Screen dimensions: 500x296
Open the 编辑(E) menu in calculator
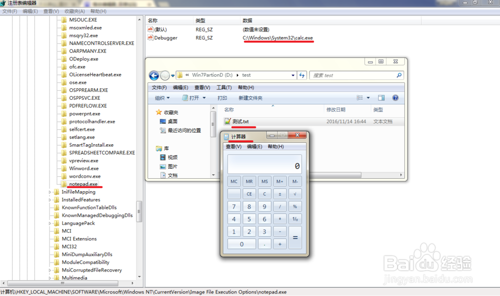254,146
